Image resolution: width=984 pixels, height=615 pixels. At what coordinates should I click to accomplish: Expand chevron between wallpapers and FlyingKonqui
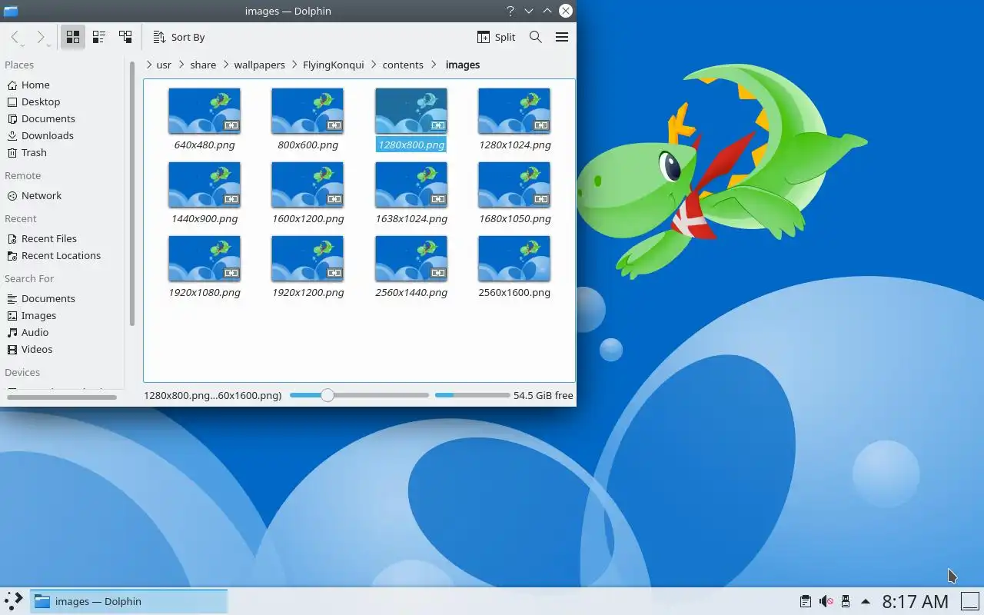coord(294,65)
